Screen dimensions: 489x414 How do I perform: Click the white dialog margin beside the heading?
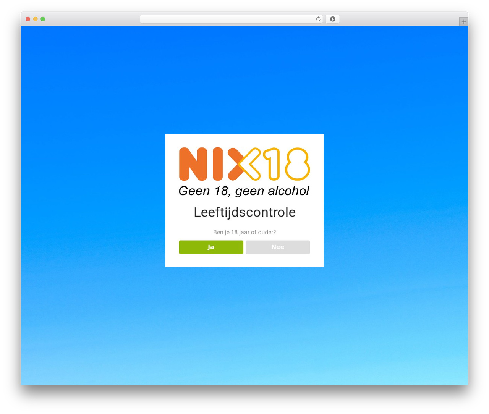tap(179, 212)
